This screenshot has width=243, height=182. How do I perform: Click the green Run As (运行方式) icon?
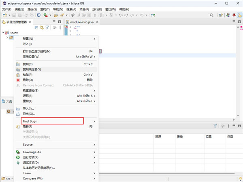click(x=18, y=157)
